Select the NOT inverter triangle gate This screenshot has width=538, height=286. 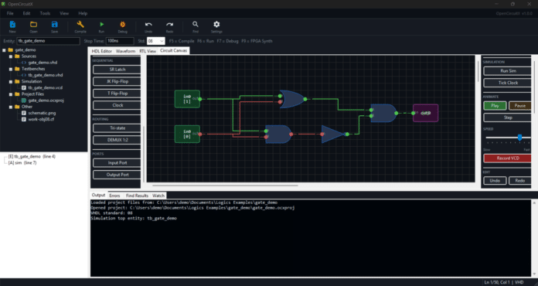(x=333, y=134)
